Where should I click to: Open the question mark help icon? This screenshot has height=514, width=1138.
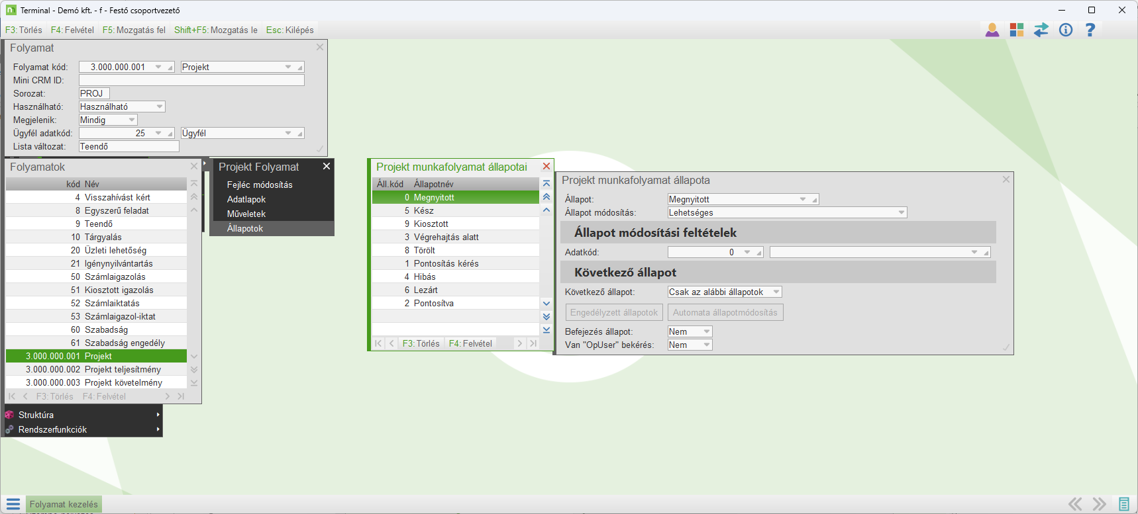[1090, 30]
